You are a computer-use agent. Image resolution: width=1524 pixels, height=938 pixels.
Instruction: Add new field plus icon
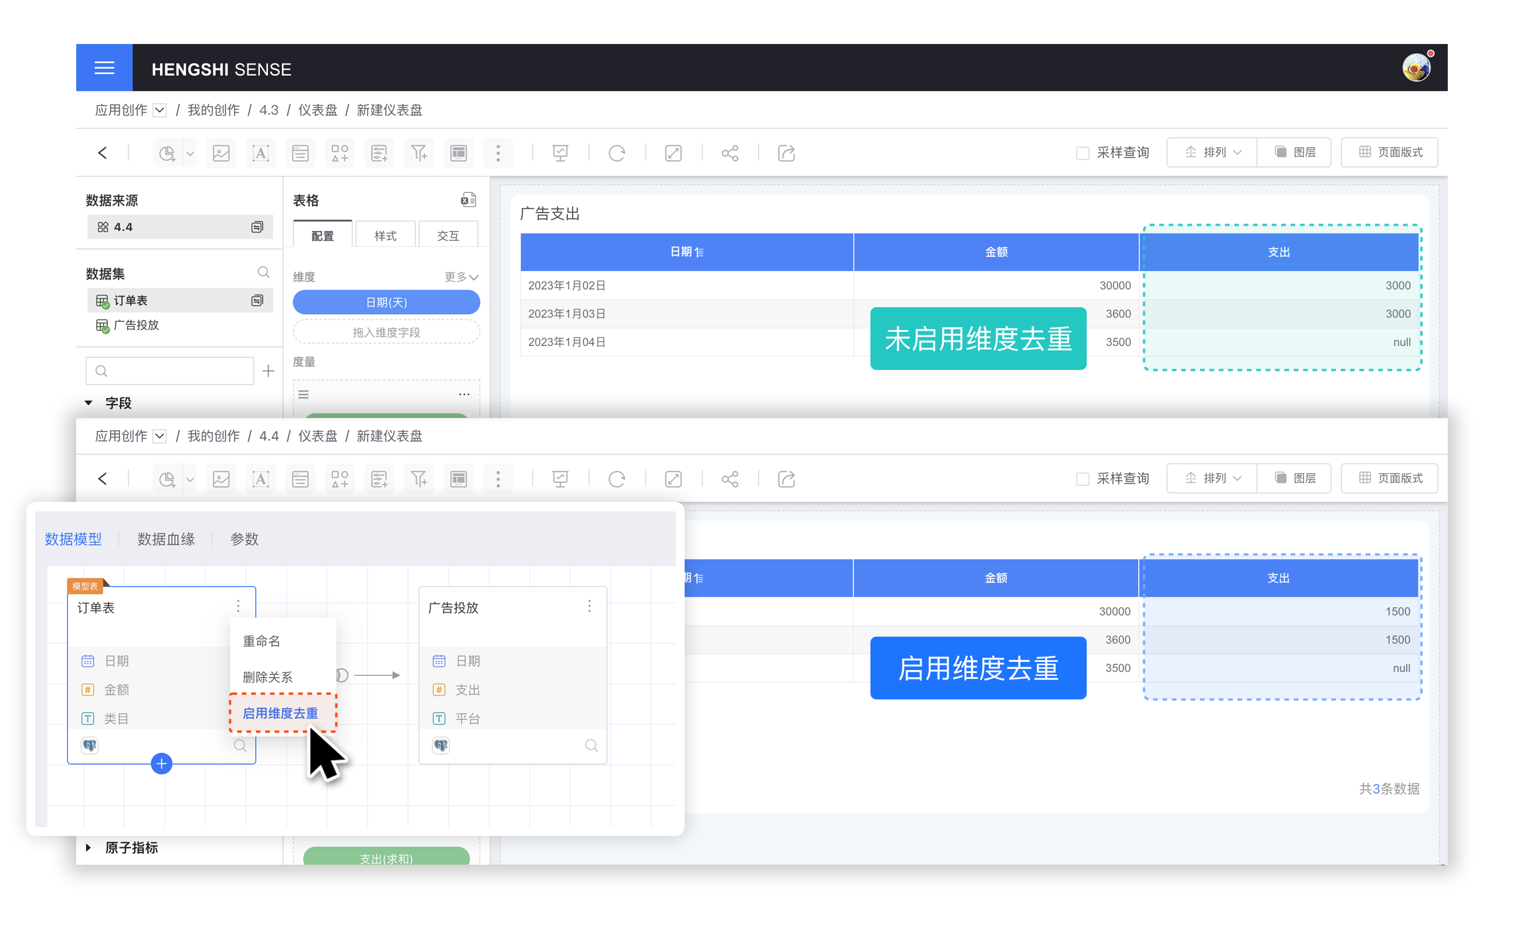point(268,371)
